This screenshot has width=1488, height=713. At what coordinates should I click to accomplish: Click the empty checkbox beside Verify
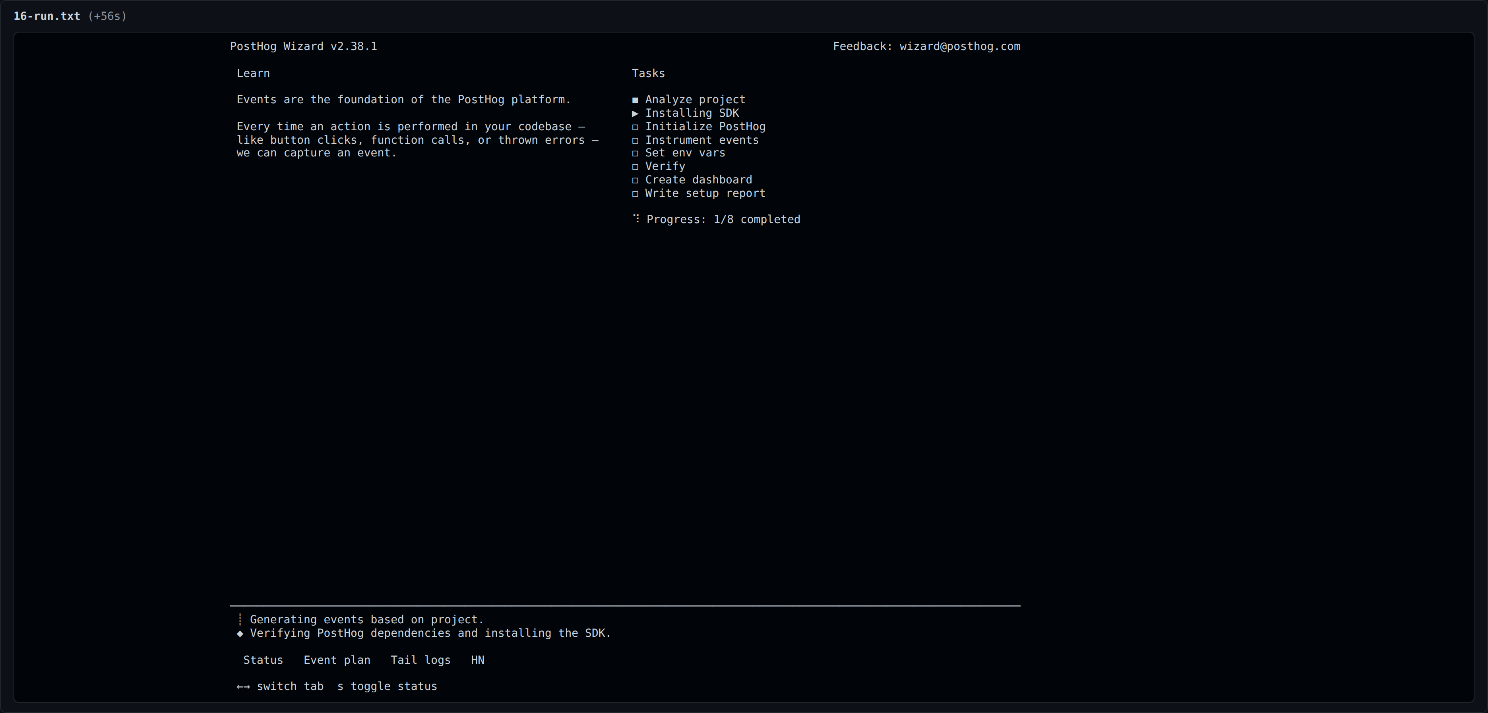tap(635, 167)
